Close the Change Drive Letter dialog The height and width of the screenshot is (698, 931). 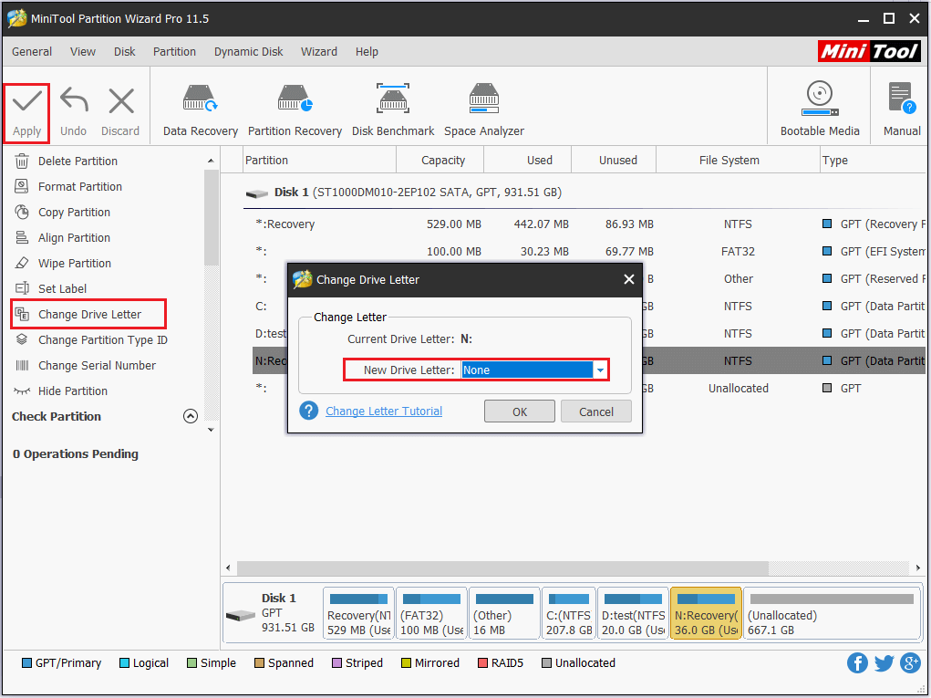click(629, 279)
